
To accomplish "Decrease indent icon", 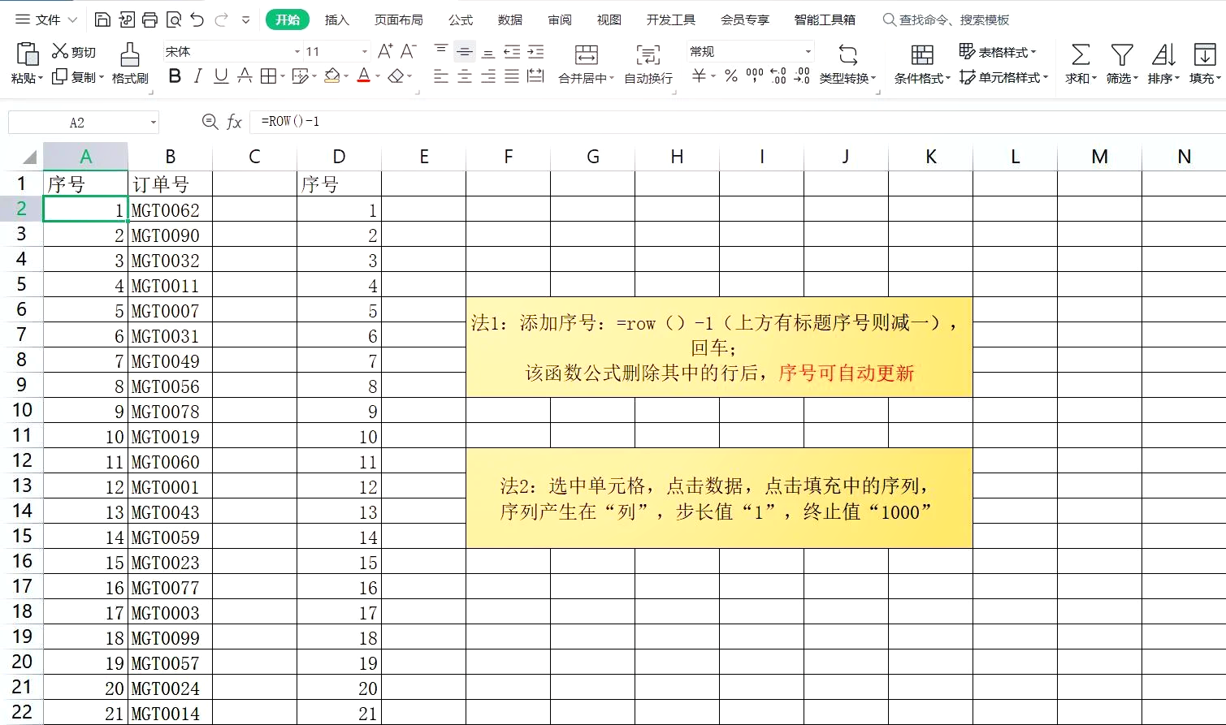I will tap(512, 52).
